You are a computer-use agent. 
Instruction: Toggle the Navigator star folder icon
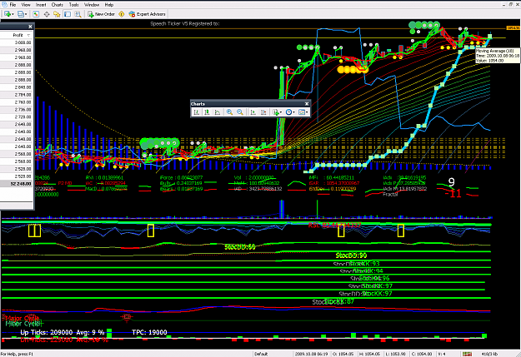pos(57,14)
